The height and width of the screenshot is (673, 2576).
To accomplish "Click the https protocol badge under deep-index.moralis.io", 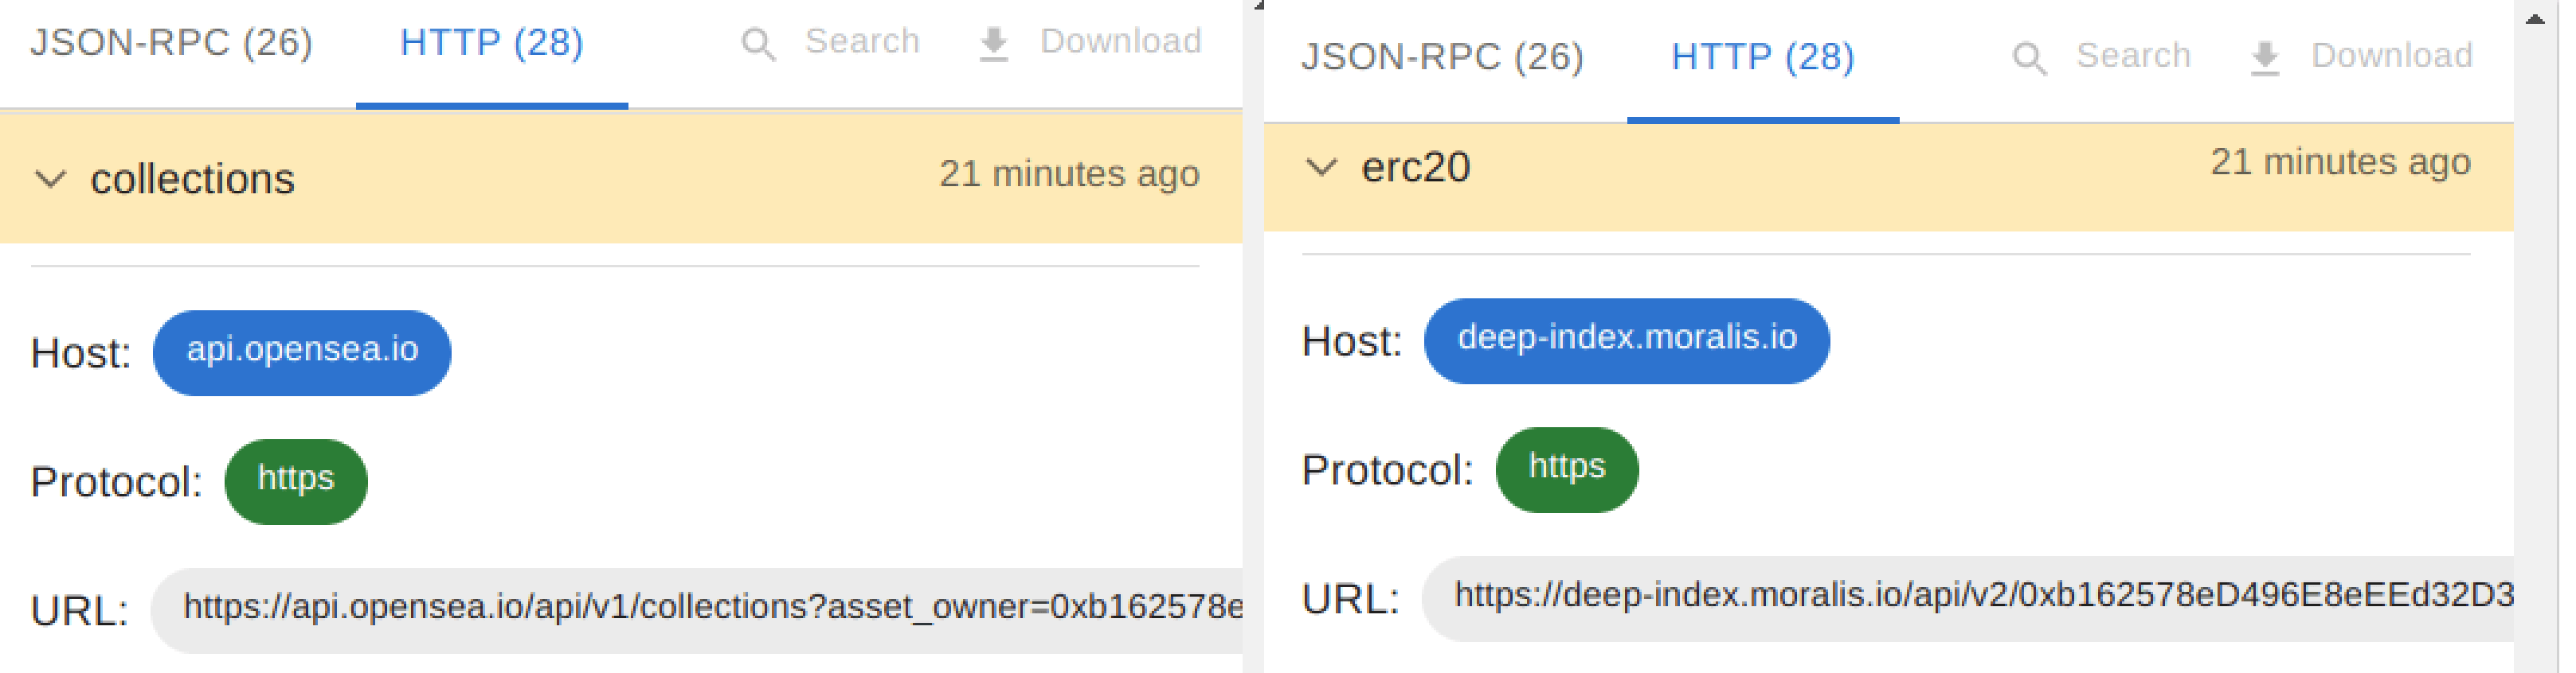I will (x=1566, y=469).
